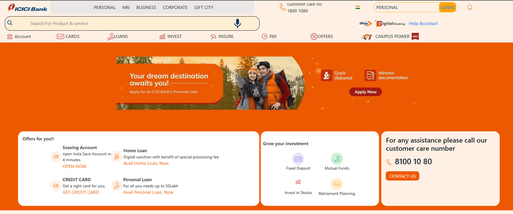This screenshot has width=513, height=214.
Task: Click the CONTACT US button
Action: [x=402, y=176]
